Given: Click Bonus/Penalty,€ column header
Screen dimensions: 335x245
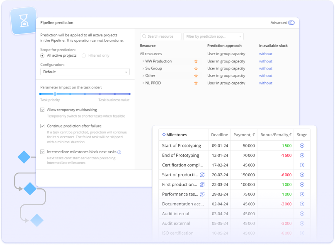Looking at the screenshot, I should (x=276, y=135).
